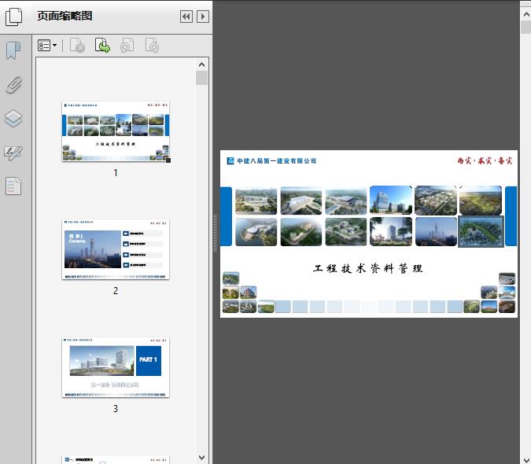
Task: Open the Attachments paperclip panel
Action: pyautogui.click(x=13, y=85)
